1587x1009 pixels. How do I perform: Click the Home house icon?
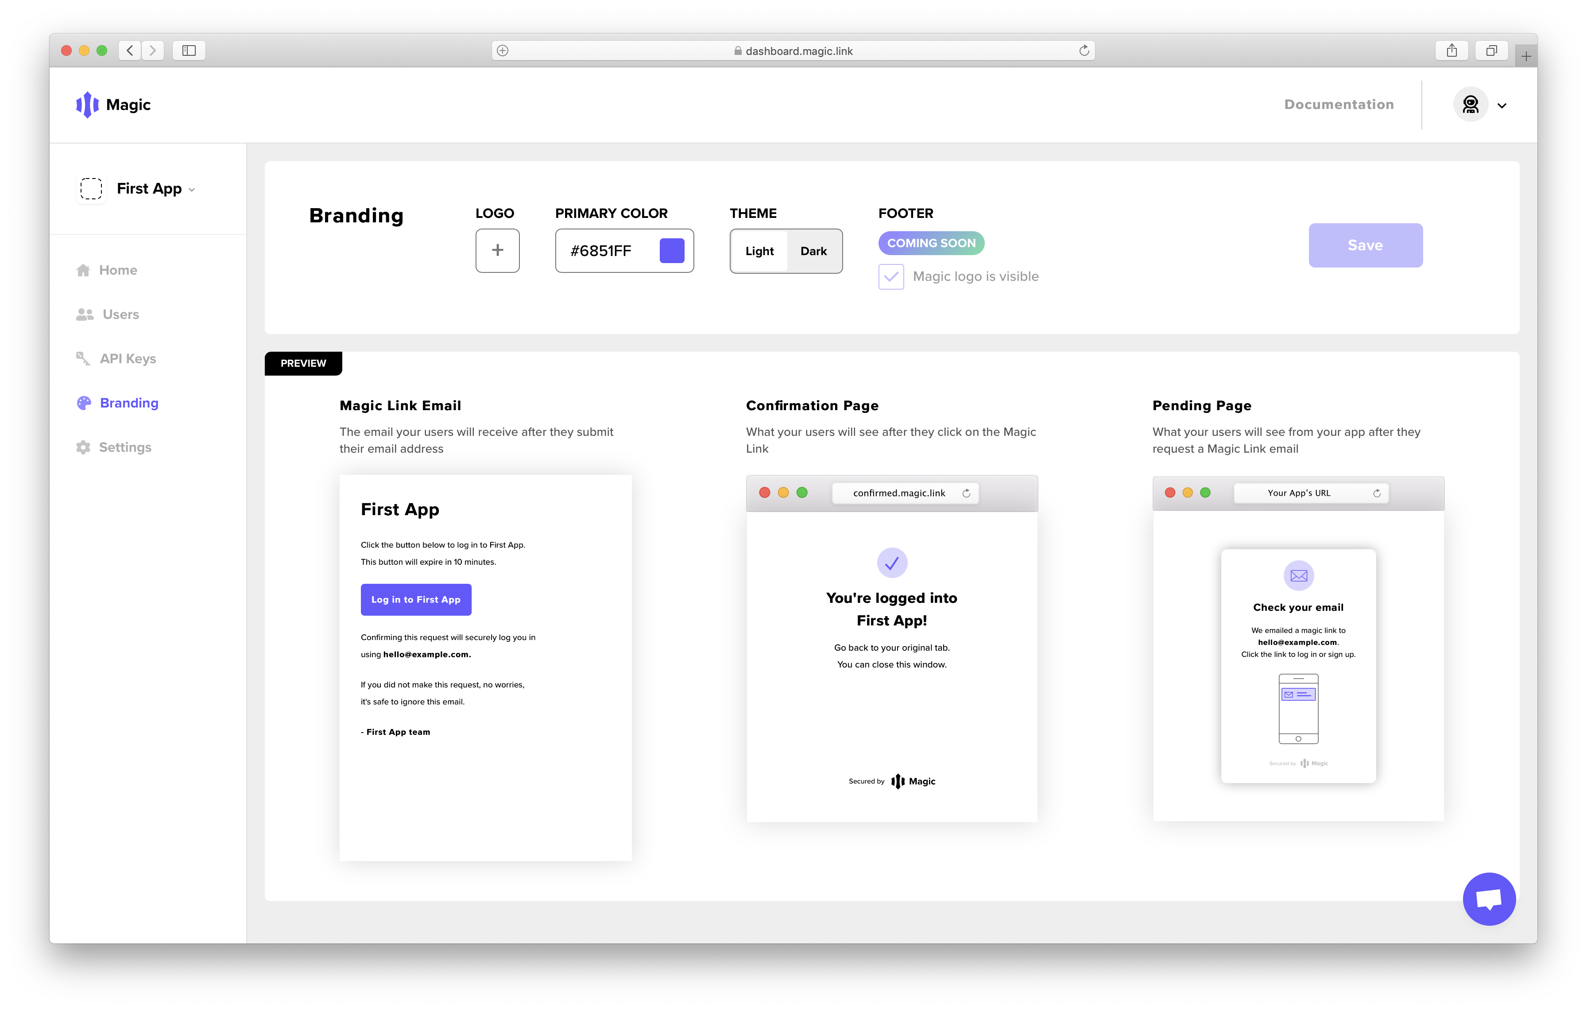coord(83,270)
